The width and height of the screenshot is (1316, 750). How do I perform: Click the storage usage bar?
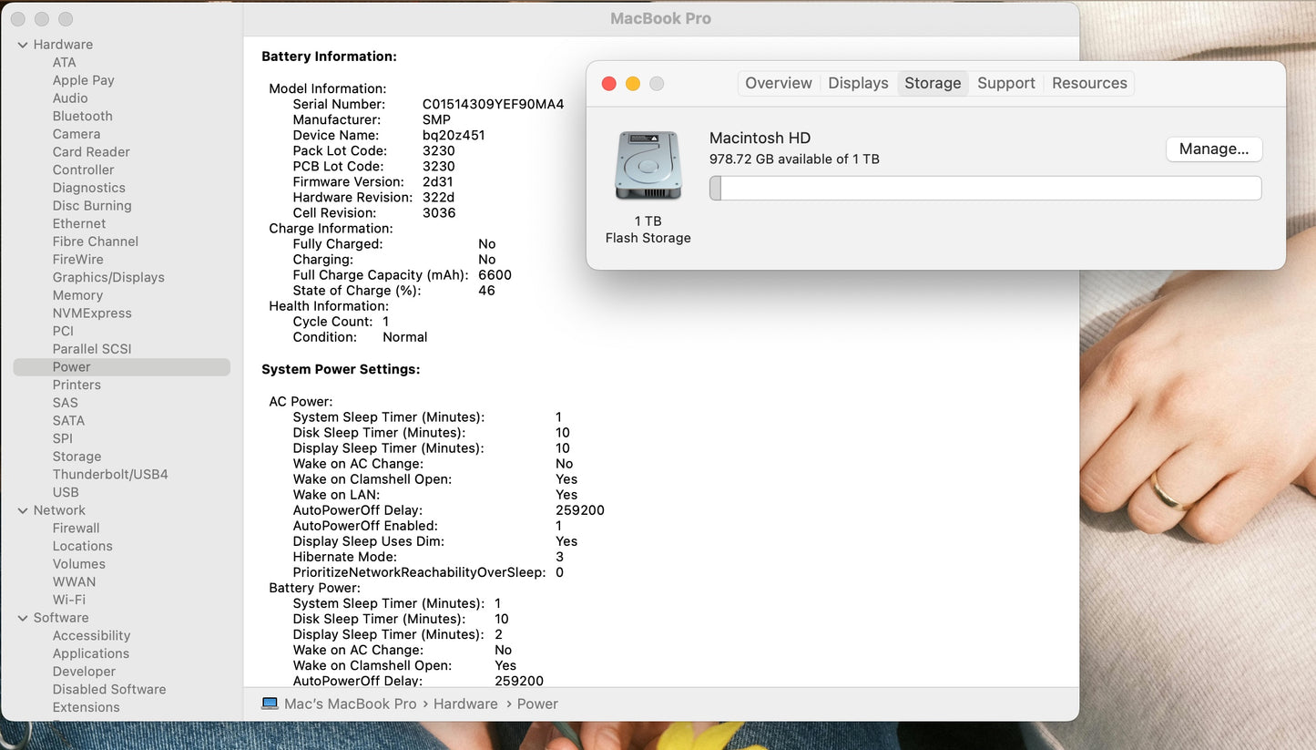tap(985, 189)
